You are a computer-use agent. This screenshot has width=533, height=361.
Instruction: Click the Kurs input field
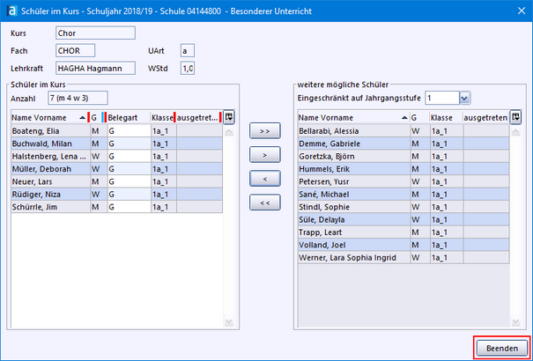pos(94,33)
